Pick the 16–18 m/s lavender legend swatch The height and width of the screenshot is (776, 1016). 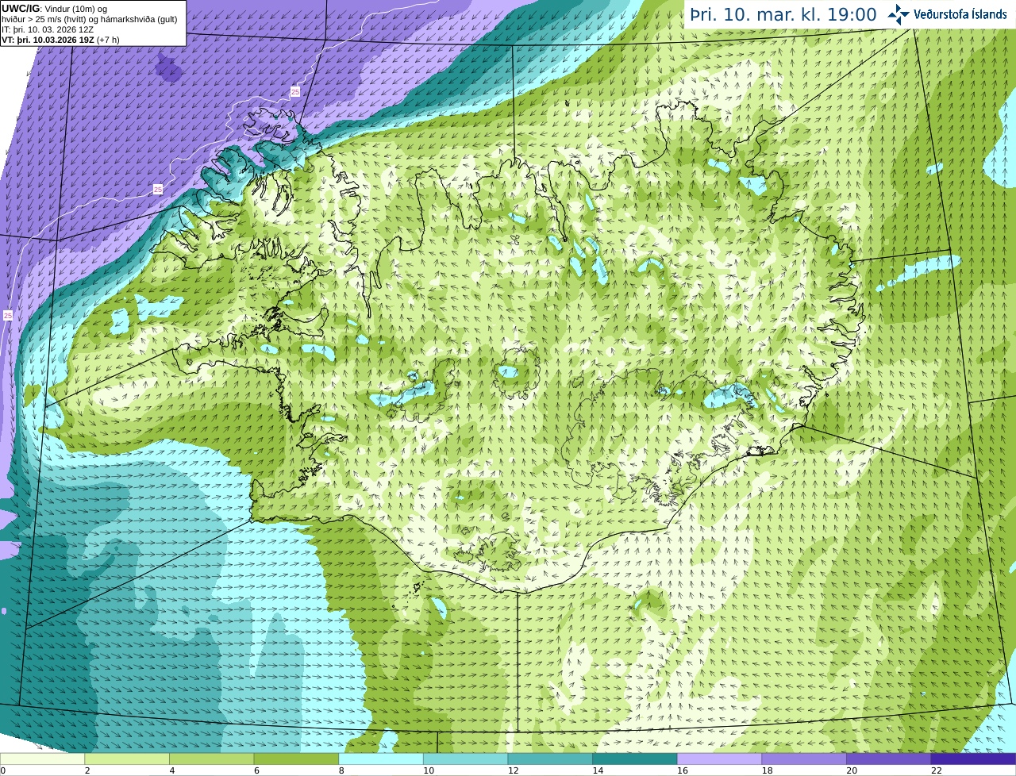pyautogui.click(x=719, y=759)
